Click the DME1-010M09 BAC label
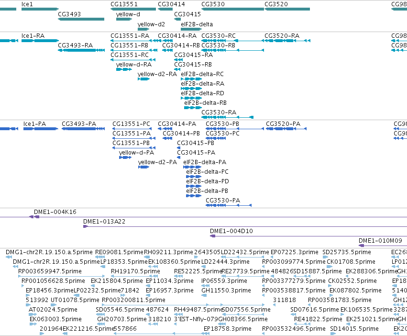This screenshot has width=407, height=336. [380, 241]
